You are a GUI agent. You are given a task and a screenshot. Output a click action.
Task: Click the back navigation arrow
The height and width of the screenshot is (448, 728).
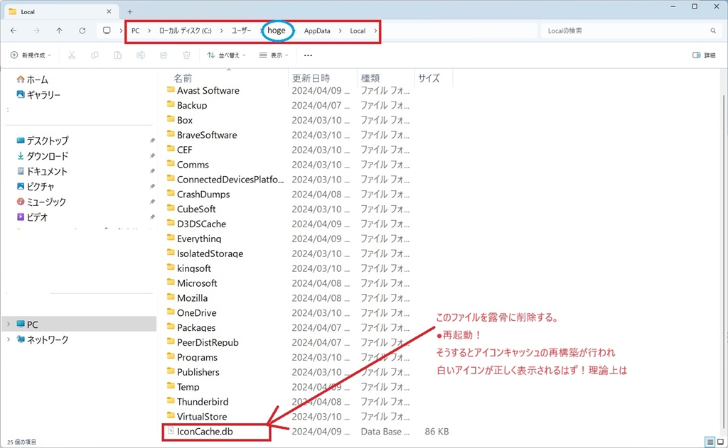pyautogui.click(x=13, y=31)
